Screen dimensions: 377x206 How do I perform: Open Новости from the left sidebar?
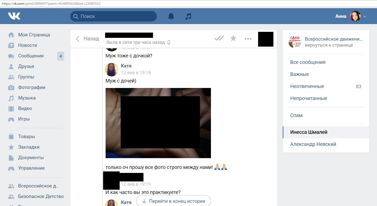click(28, 45)
